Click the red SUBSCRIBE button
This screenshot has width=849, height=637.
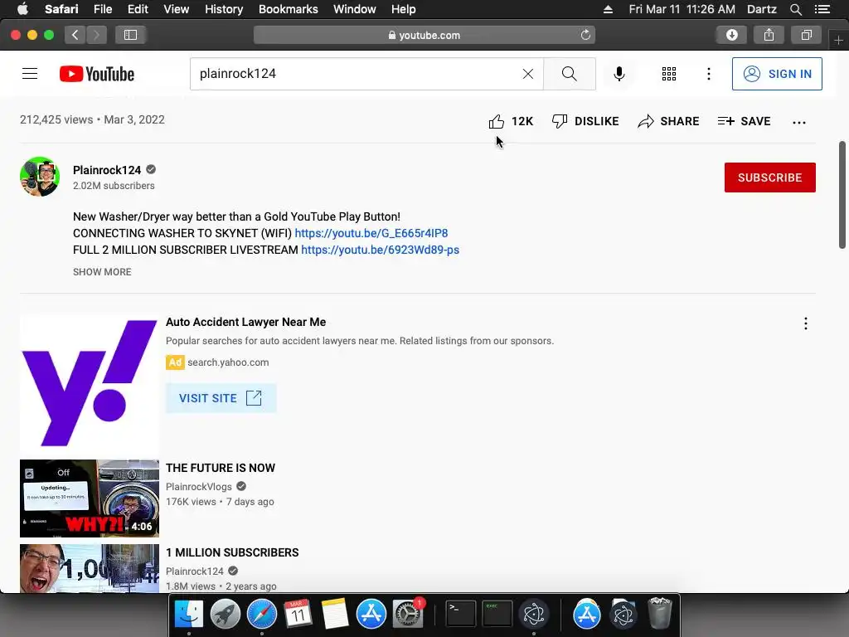(x=770, y=177)
